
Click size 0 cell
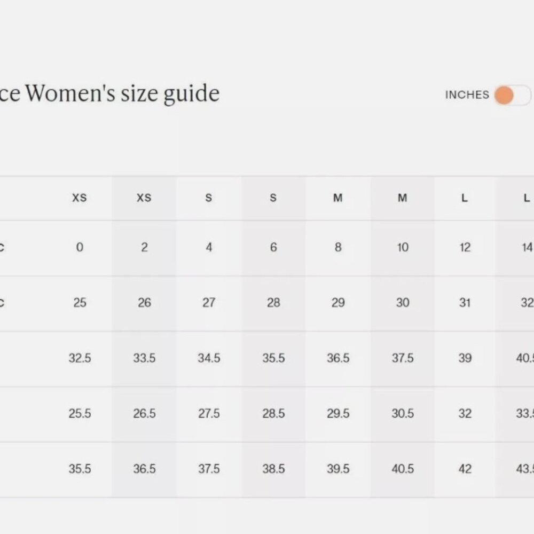[80, 247]
